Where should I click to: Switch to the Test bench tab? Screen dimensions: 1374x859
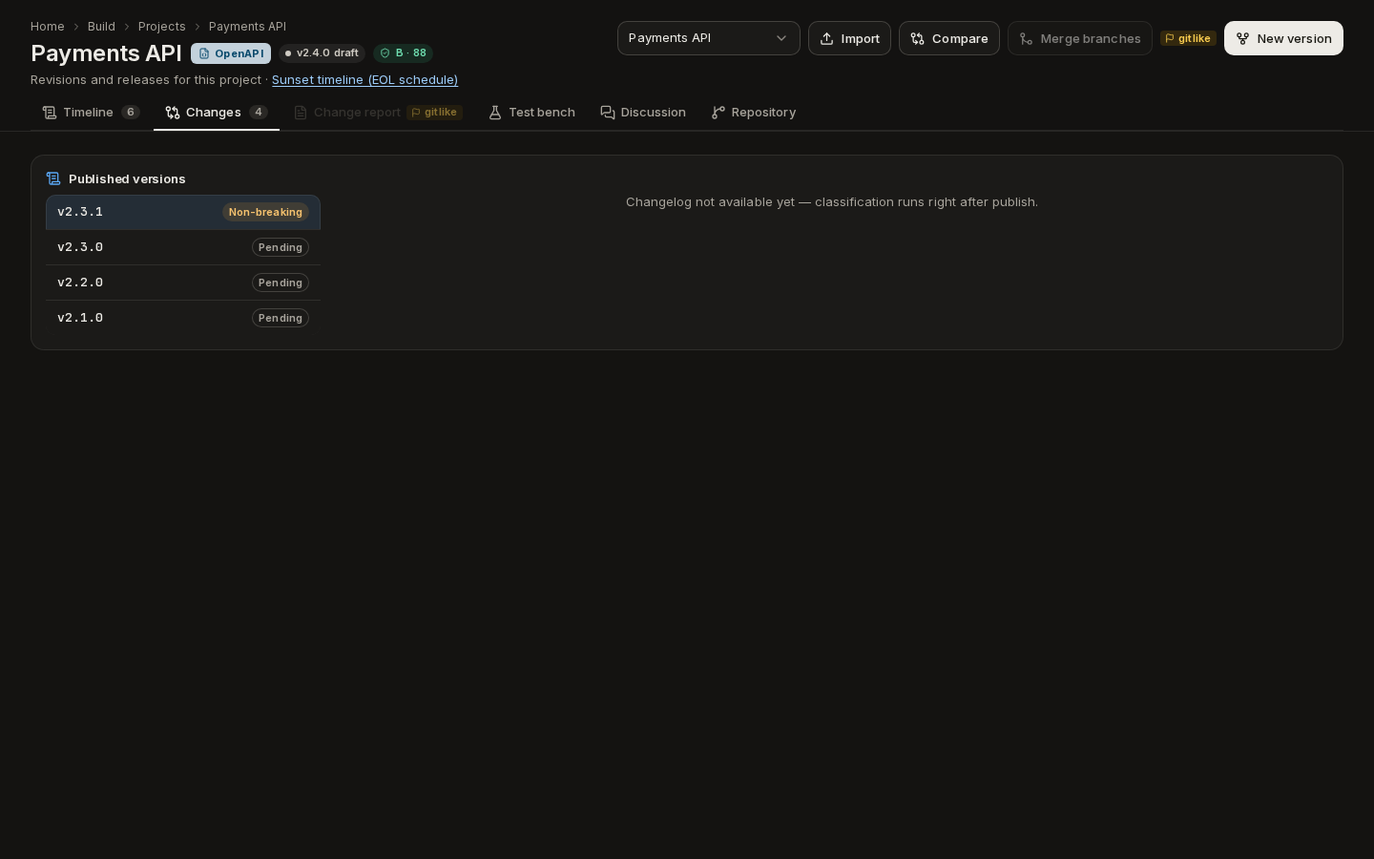pyautogui.click(x=531, y=112)
